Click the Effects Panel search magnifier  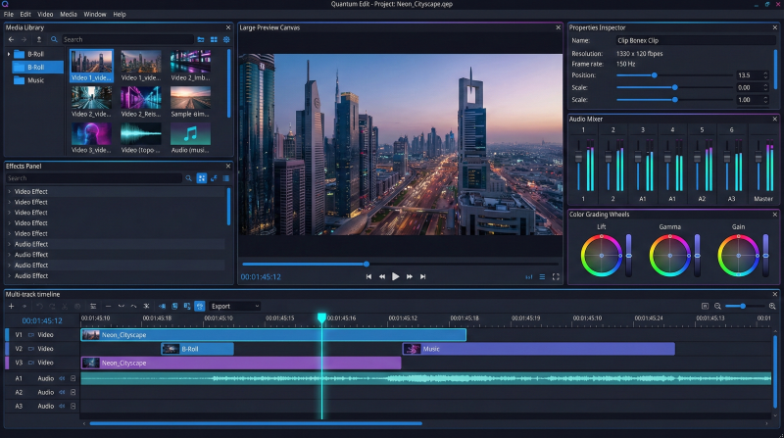(x=188, y=178)
